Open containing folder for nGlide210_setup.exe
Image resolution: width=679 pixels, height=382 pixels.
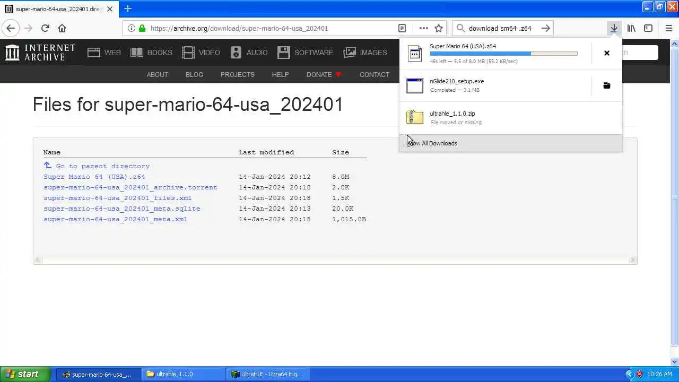click(x=607, y=85)
